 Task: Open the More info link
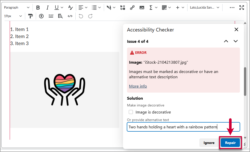(x=138, y=86)
